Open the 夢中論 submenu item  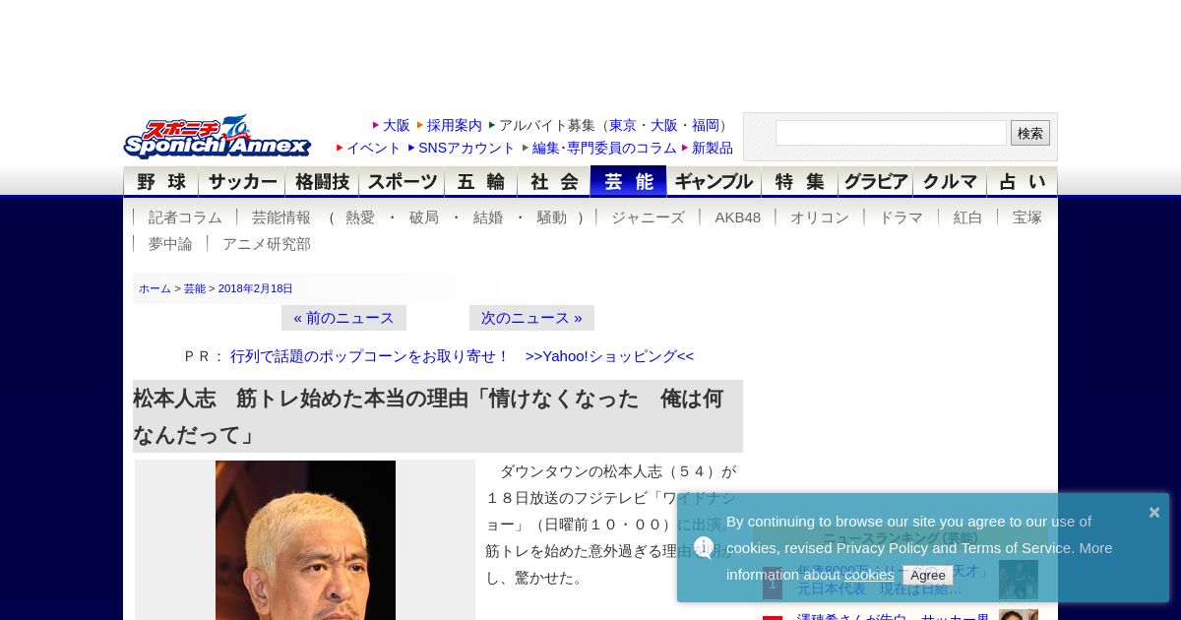(170, 244)
